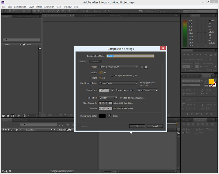This screenshot has height=174, width=219.
Task: Create a new folder in Project panel
Action: pos(8,116)
